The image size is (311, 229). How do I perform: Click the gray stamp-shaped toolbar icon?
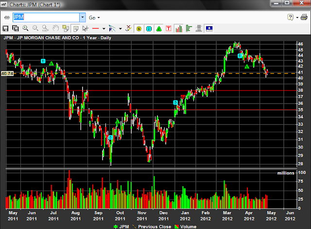coord(199,29)
